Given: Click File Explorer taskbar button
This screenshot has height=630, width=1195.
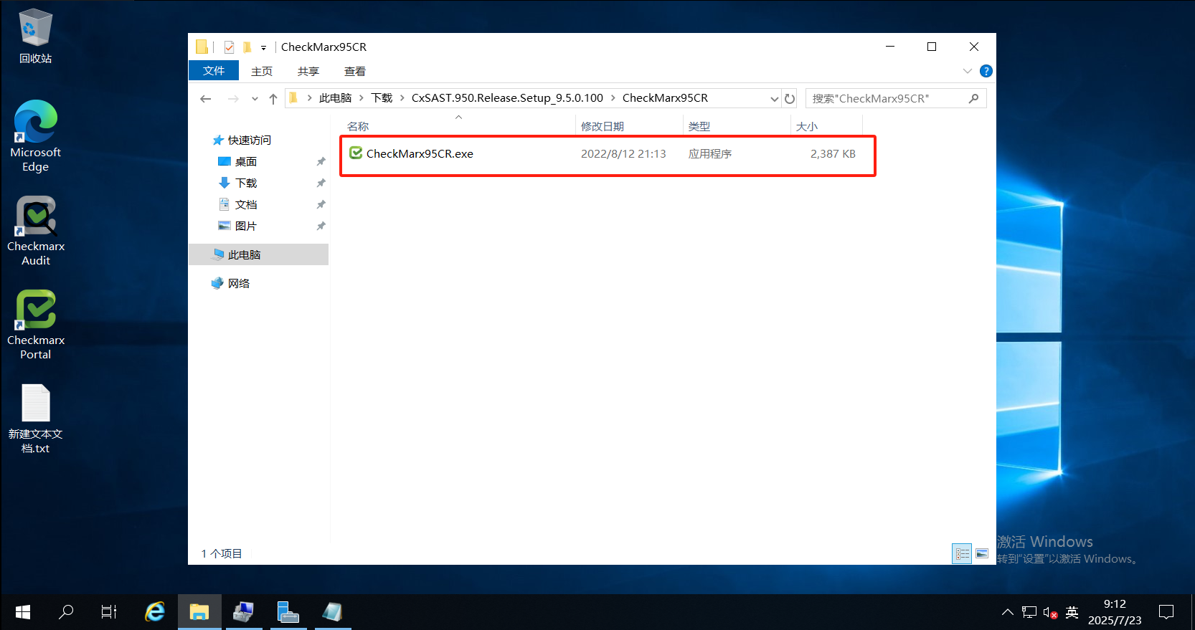Looking at the screenshot, I should [x=199, y=612].
